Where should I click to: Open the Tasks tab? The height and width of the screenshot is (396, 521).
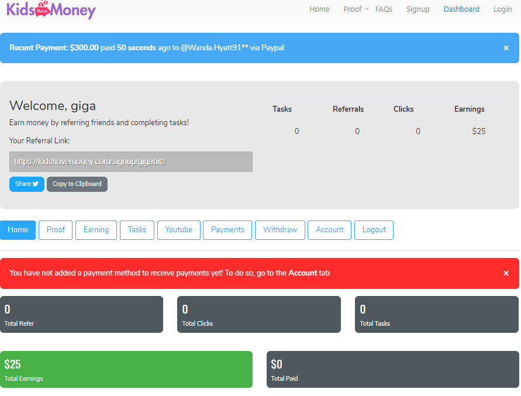click(137, 230)
